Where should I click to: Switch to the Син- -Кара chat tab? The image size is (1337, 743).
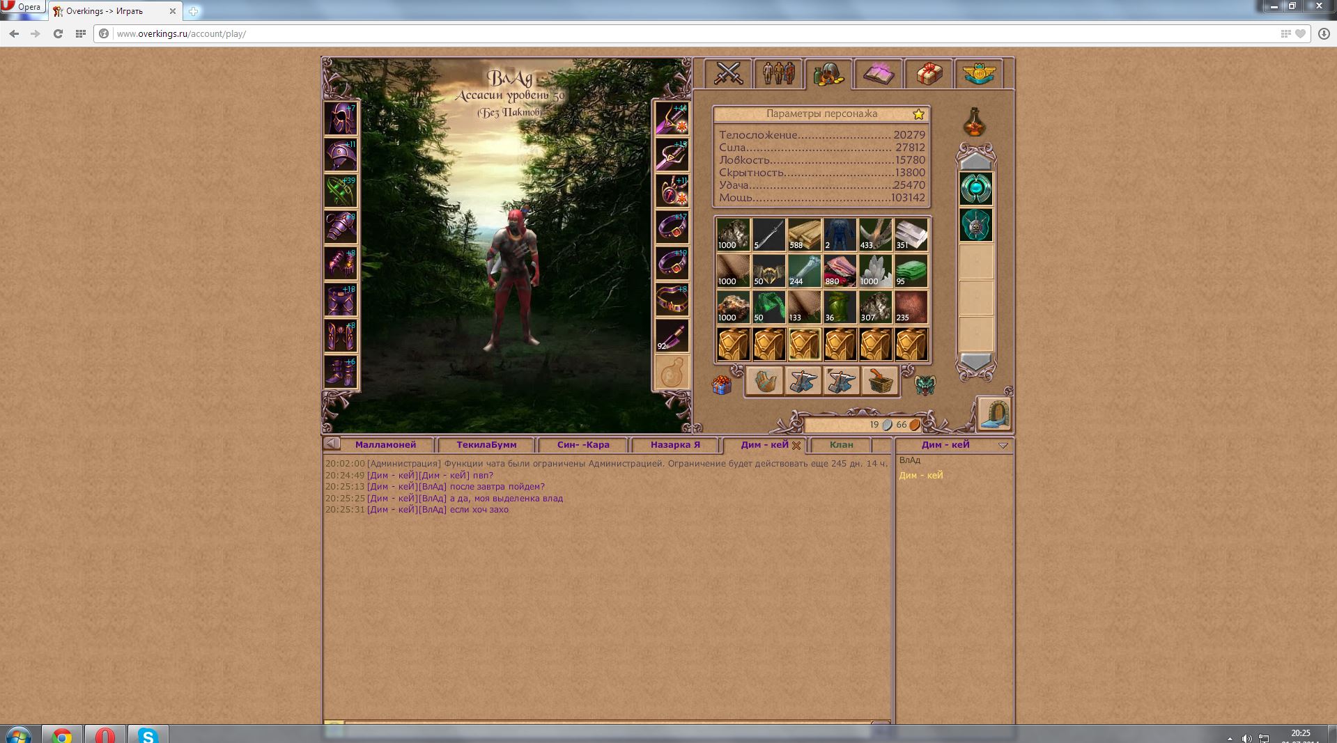click(583, 445)
